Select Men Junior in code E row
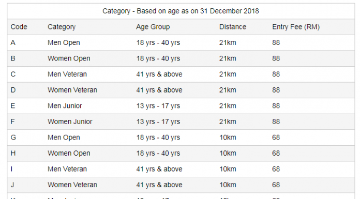 (x=65, y=106)
